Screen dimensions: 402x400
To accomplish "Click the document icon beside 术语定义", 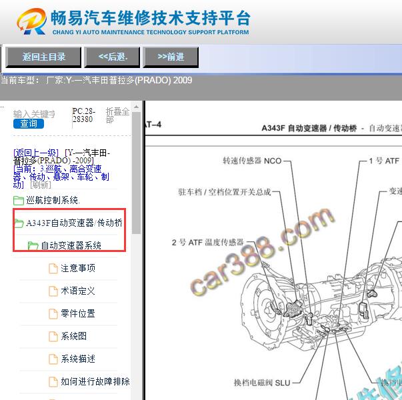I will point(53,291).
